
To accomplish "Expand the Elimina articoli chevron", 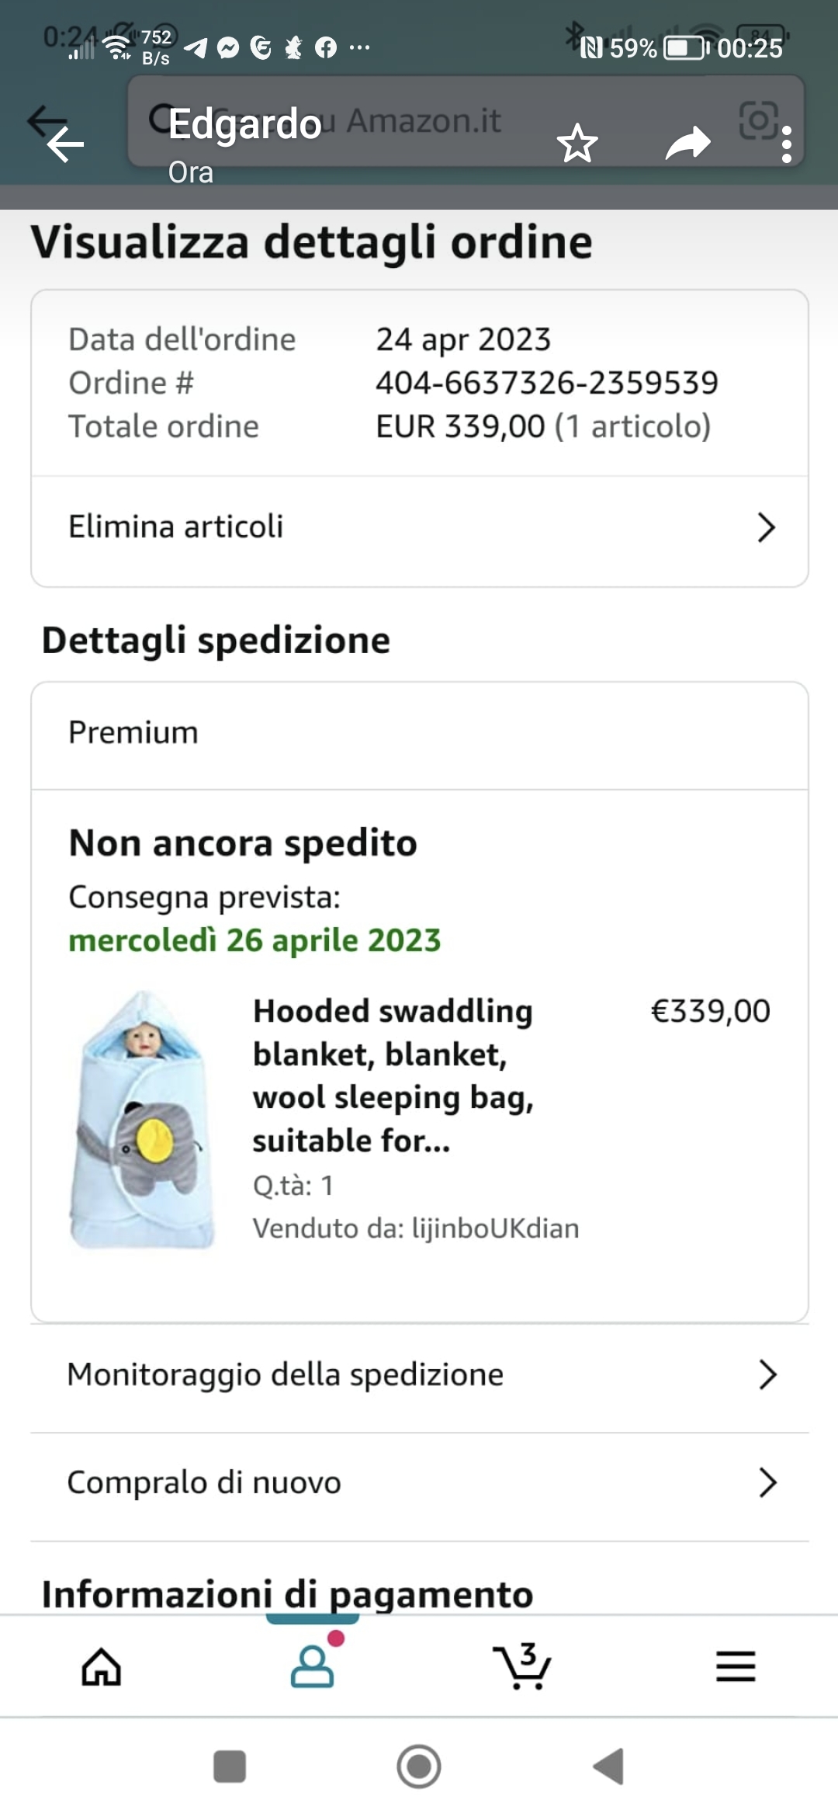I will tap(766, 527).
